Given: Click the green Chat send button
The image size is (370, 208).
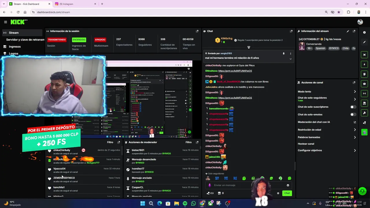Looking at the screenshot, I should [x=287, y=193].
